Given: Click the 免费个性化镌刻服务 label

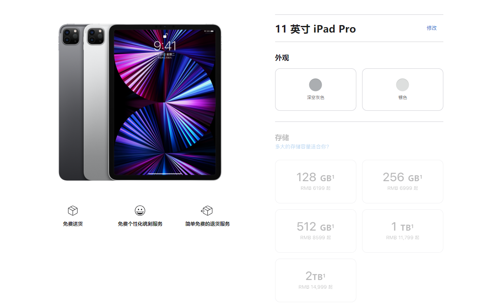Looking at the screenshot, I should [x=140, y=224].
